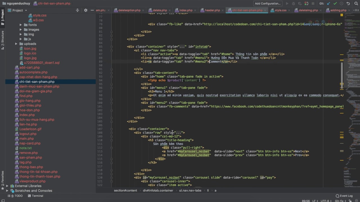Expand the External Libraries node
The height and width of the screenshot is (202, 360).
7,186
